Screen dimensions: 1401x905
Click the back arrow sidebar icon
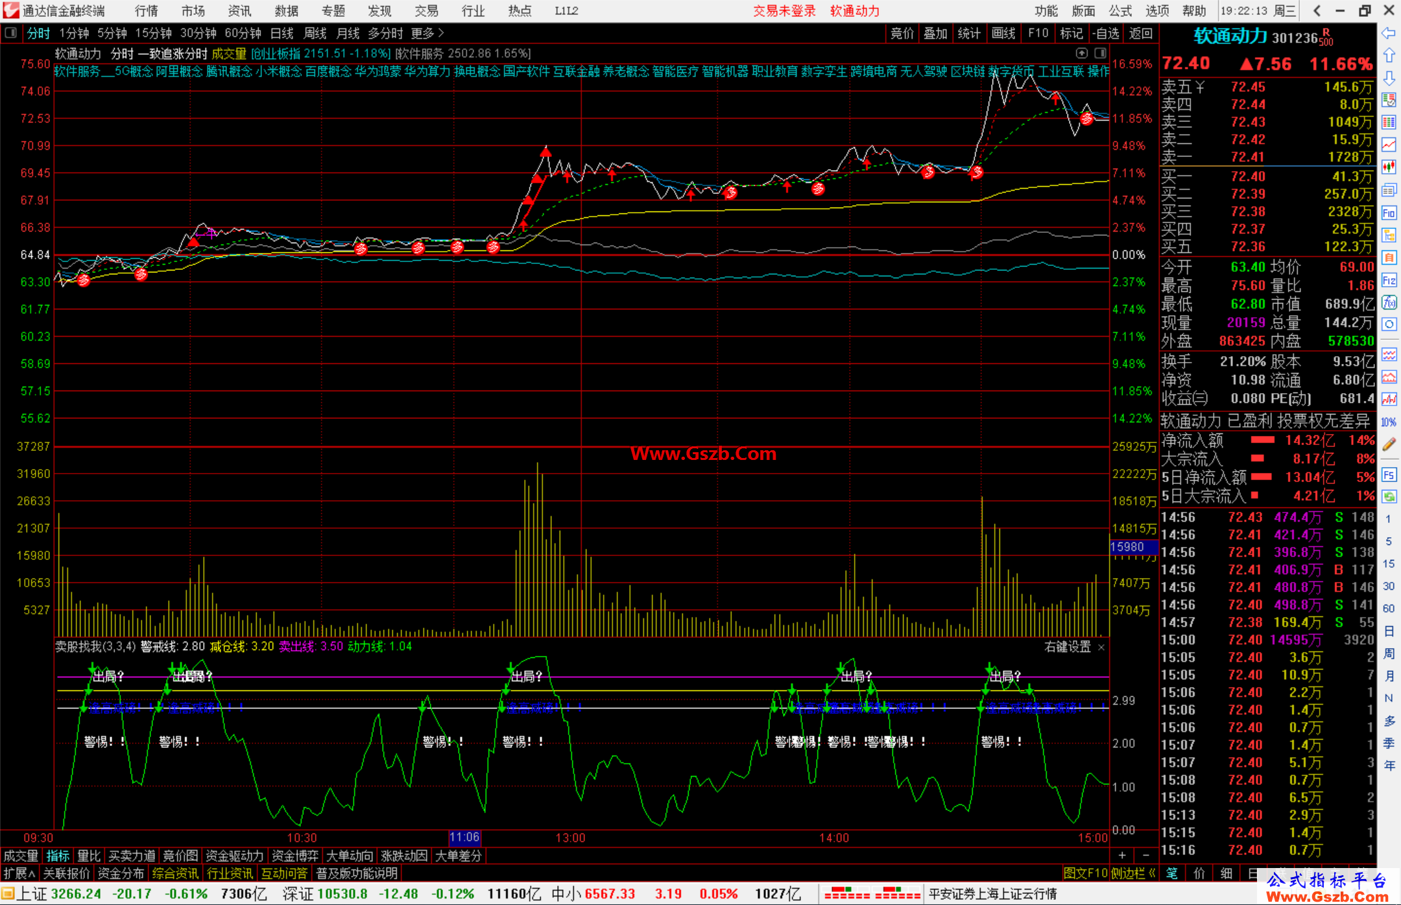pyautogui.click(x=1389, y=33)
